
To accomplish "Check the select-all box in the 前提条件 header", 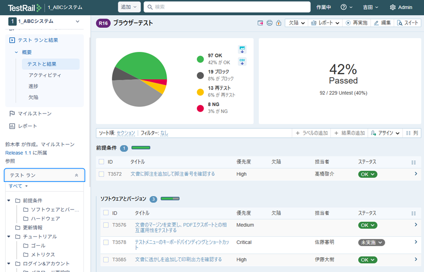I will pos(101,162).
